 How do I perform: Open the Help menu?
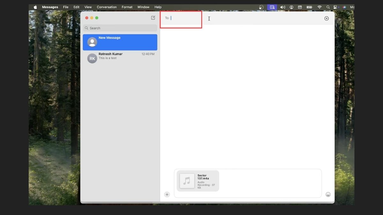158,7
